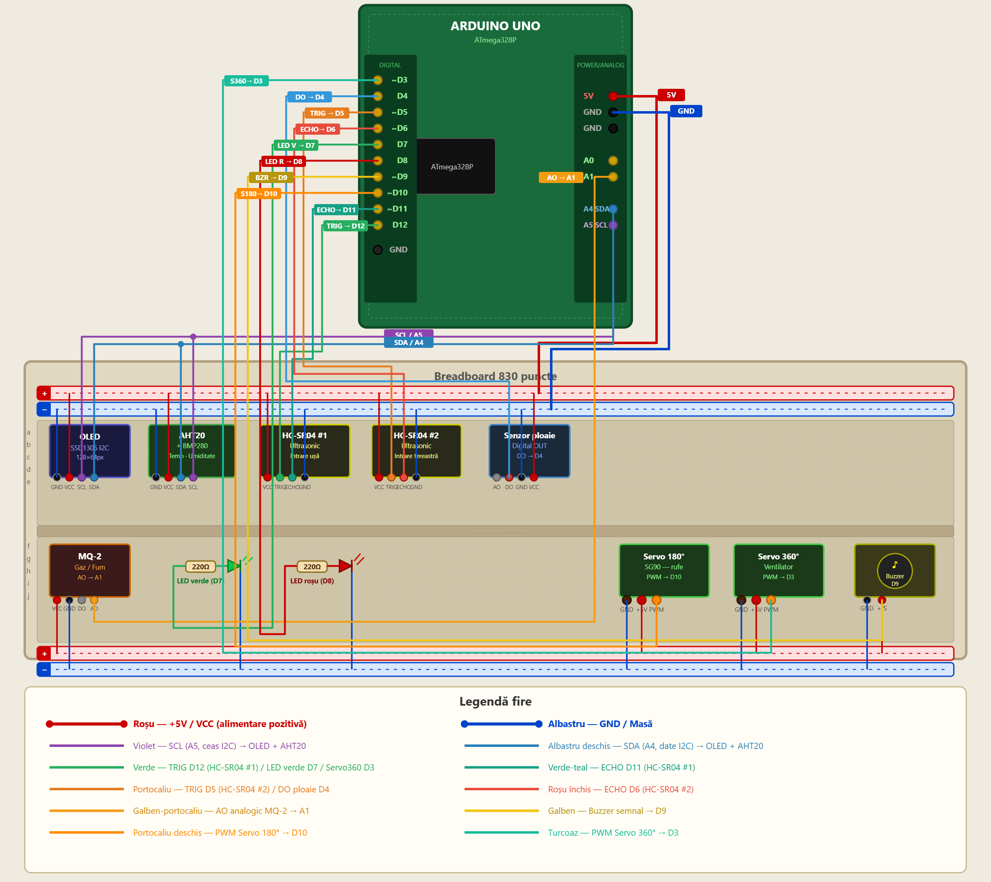
Task: Click the LED verde (D7) caption
Action: point(200,581)
